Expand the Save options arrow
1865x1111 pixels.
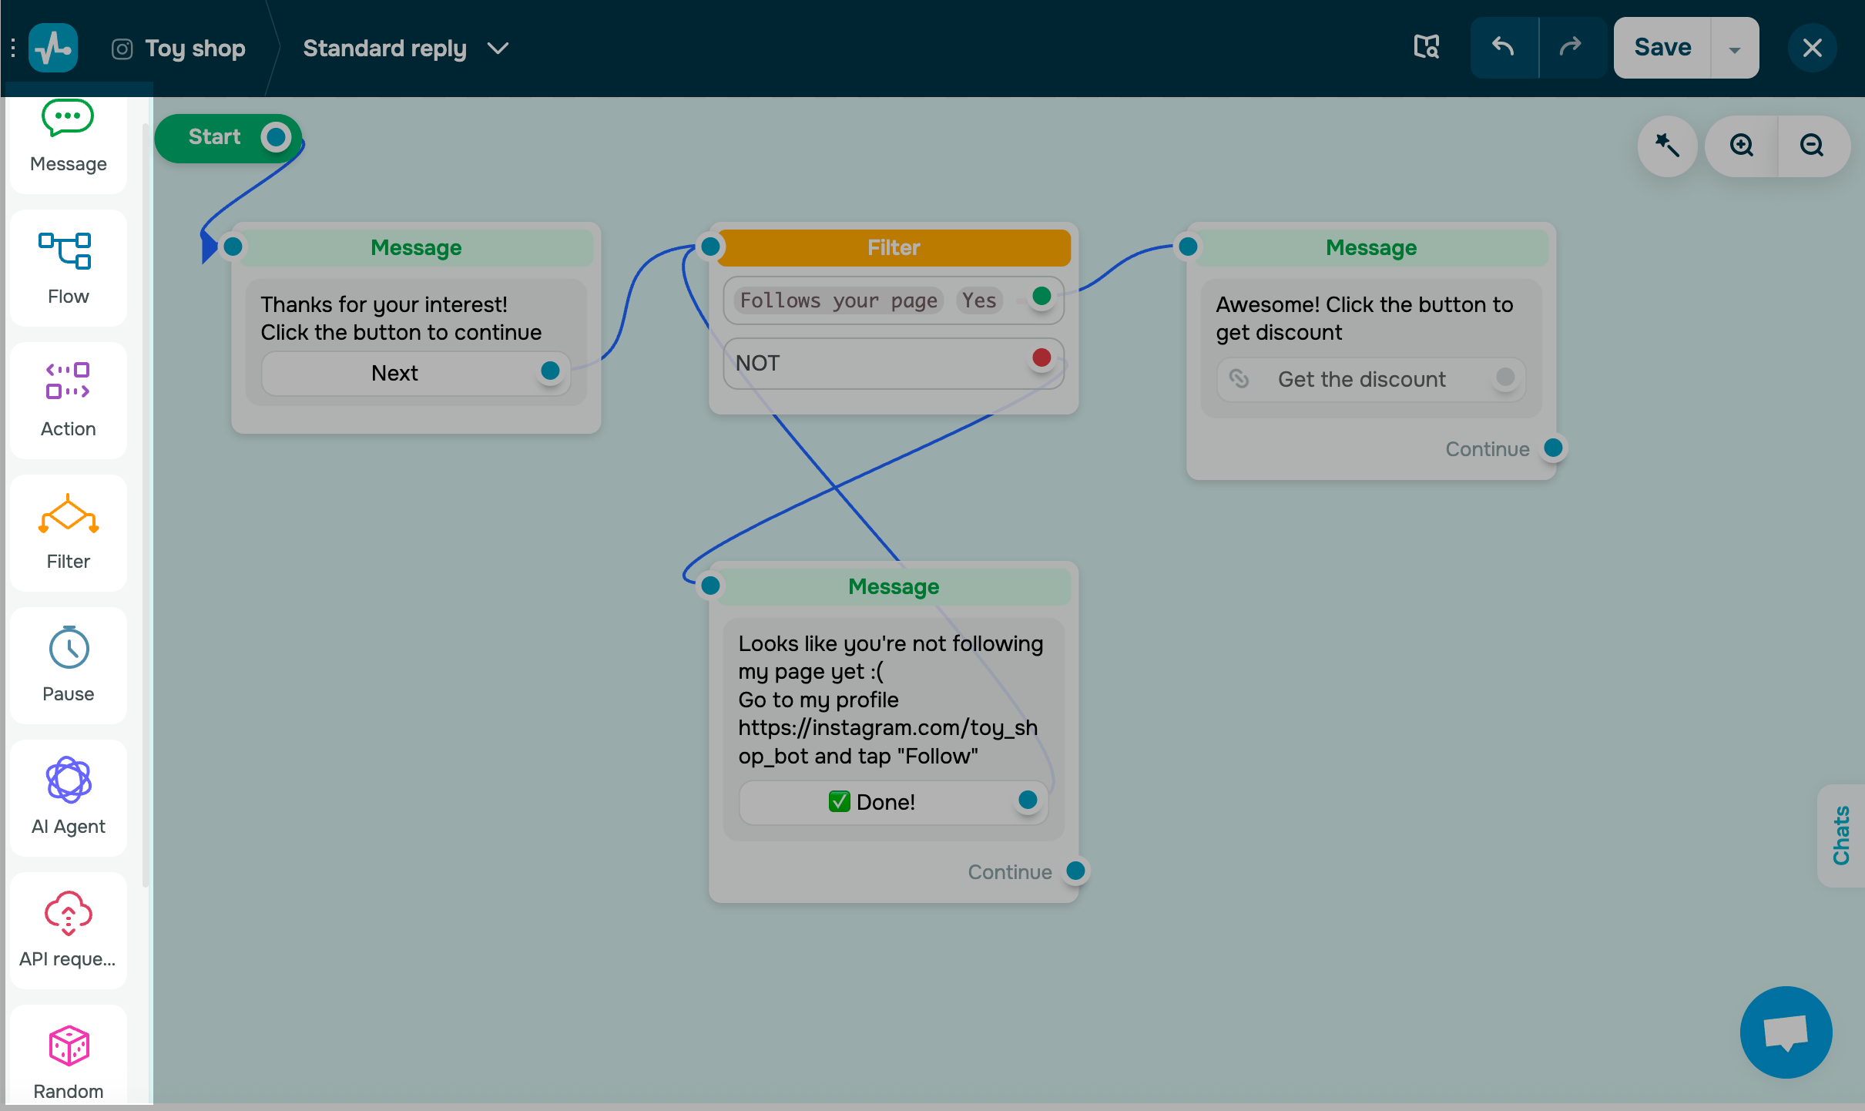pyautogui.click(x=1734, y=49)
